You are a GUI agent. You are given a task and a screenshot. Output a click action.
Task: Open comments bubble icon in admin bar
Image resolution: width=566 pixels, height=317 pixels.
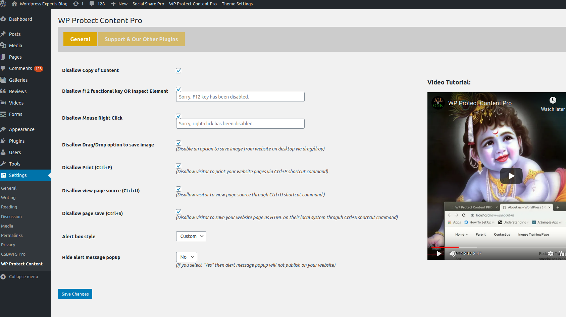[92, 4]
